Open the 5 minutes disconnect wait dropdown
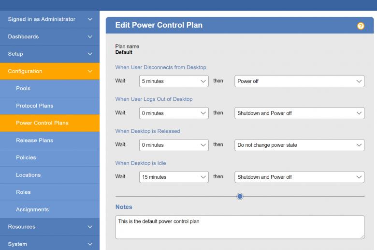This screenshot has height=250, width=377. [174, 81]
